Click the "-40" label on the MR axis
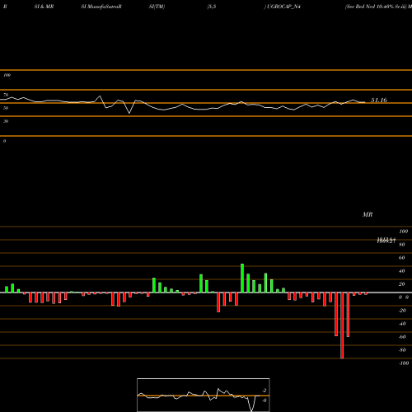This screenshot has width=412, height=412. (402, 324)
